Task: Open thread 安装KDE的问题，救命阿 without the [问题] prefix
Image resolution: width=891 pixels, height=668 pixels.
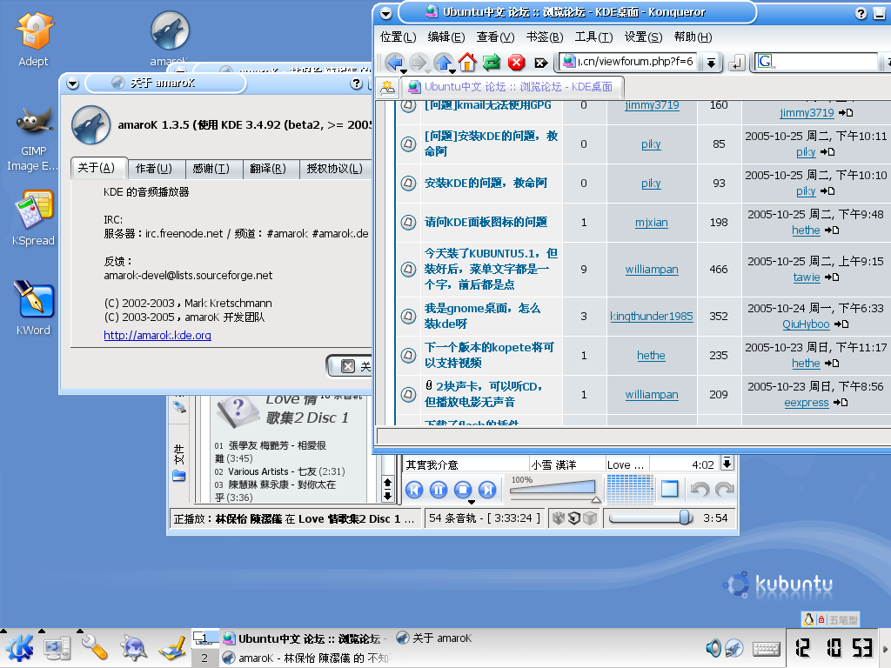Action: (486, 183)
